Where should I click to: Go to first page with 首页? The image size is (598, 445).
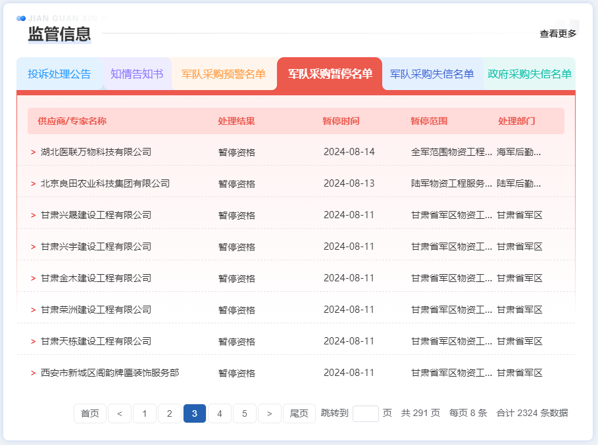pyautogui.click(x=90, y=413)
